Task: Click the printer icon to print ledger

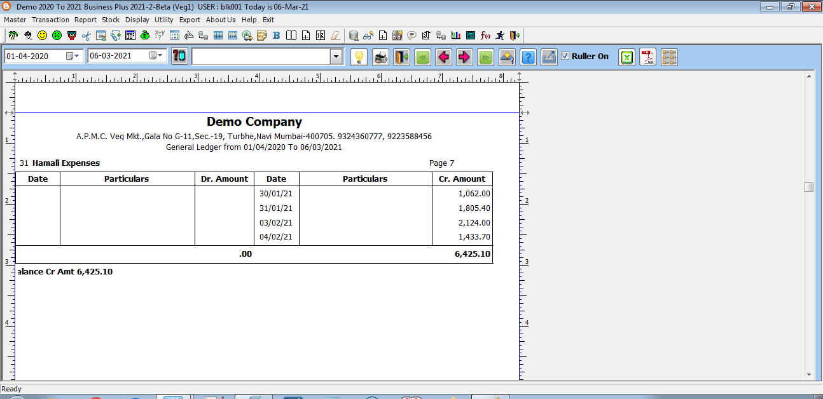Action: coord(380,57)
